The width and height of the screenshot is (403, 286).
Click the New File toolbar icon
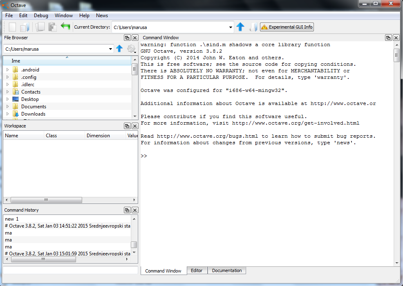tap(13, 27)
